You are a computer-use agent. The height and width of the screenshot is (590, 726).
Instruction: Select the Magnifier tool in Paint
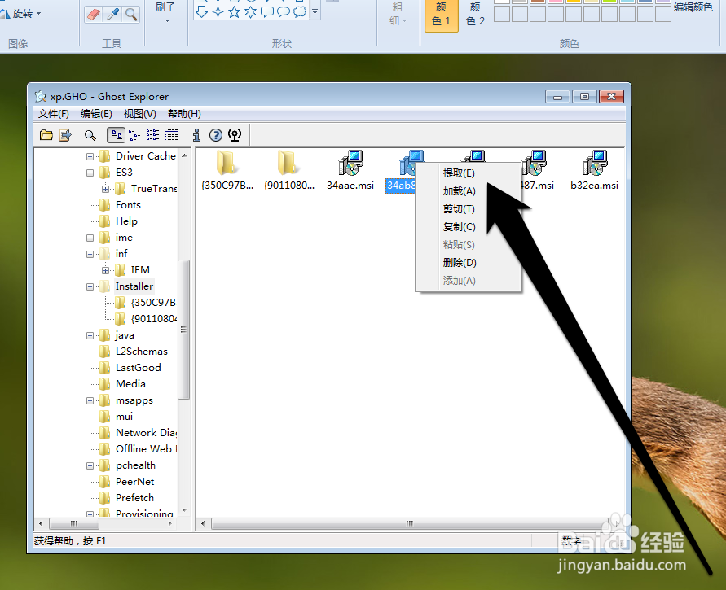[131, 15]
